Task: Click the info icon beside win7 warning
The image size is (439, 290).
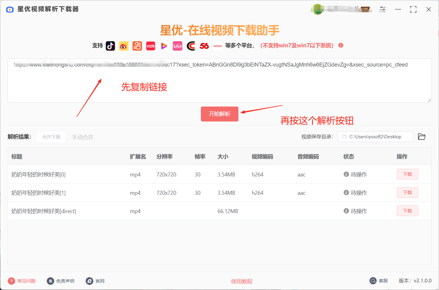Action: click(341, 45)
